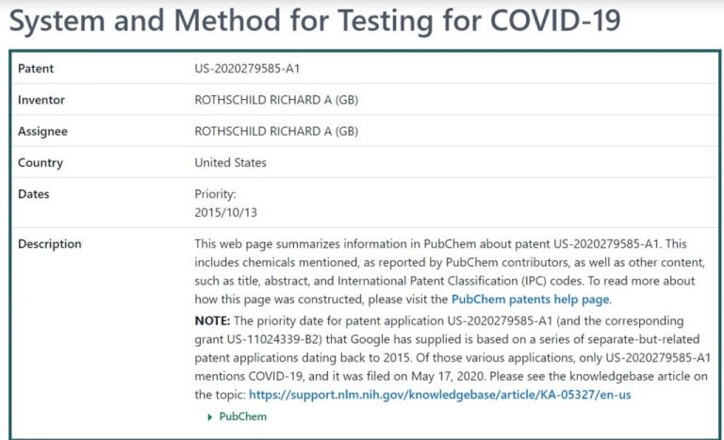This screenshot has height=440, width=724.
Task: Click the Patent row label
Action: coord(36,69)
